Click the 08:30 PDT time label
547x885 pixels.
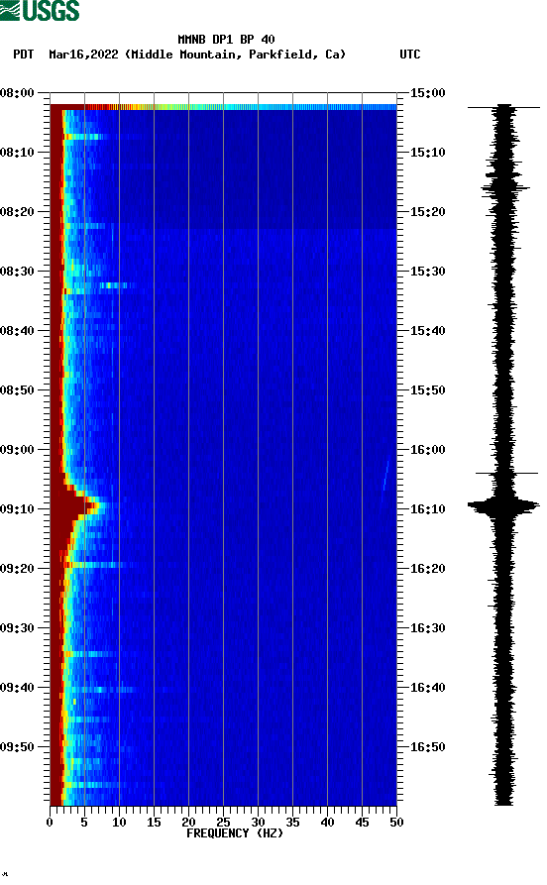(17, 271)
